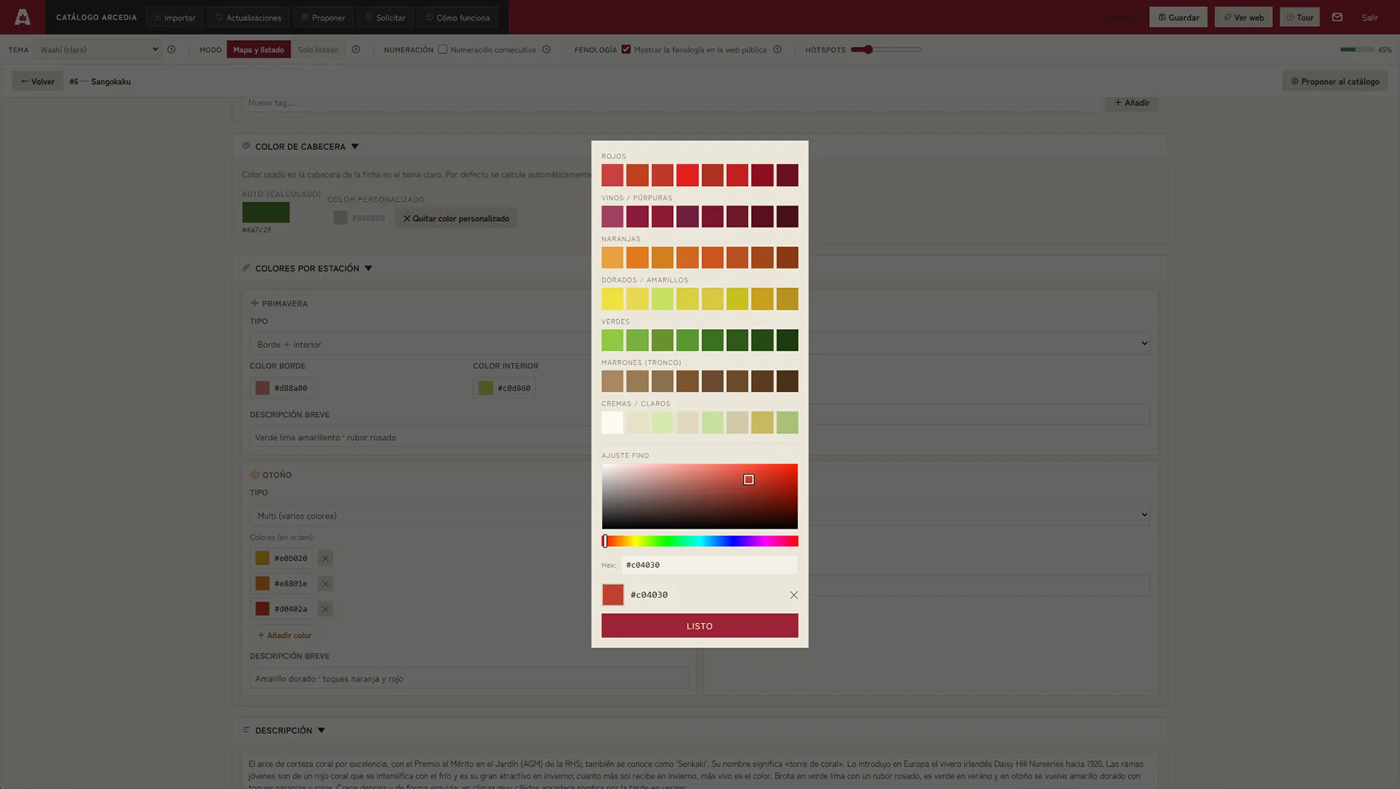
Task: Open the Actualizaciones menu item
Action: 248,18
